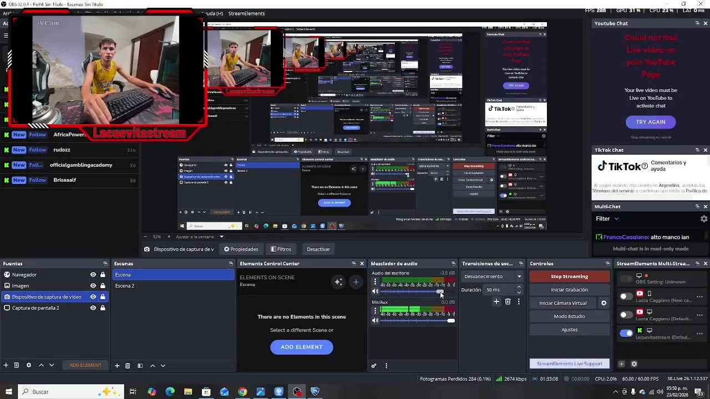The image size is (710, 399).
Task: Open virtual camera settings gear
Action: 604,303
